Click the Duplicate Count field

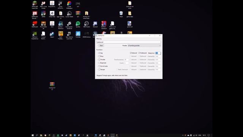(126, 63)
